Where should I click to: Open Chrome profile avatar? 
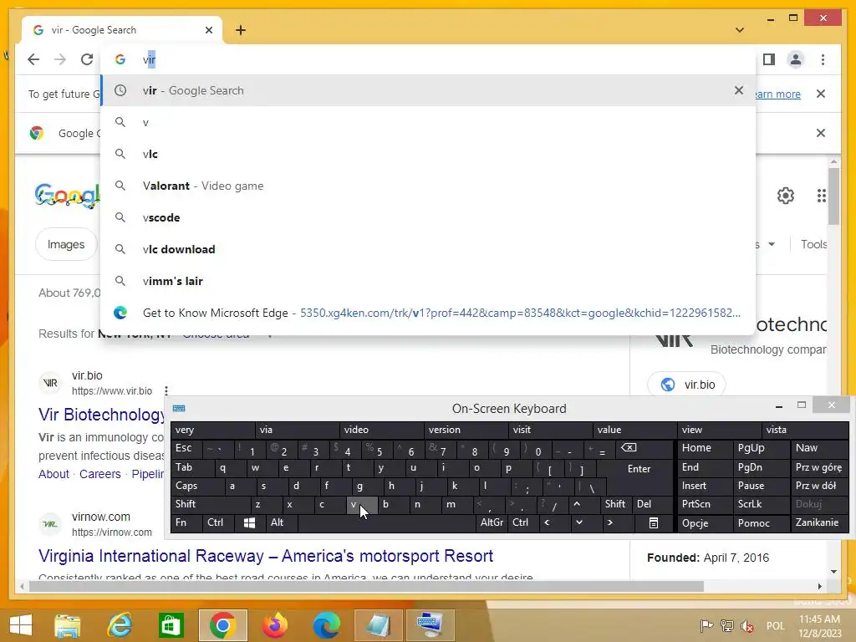point(796,59)
